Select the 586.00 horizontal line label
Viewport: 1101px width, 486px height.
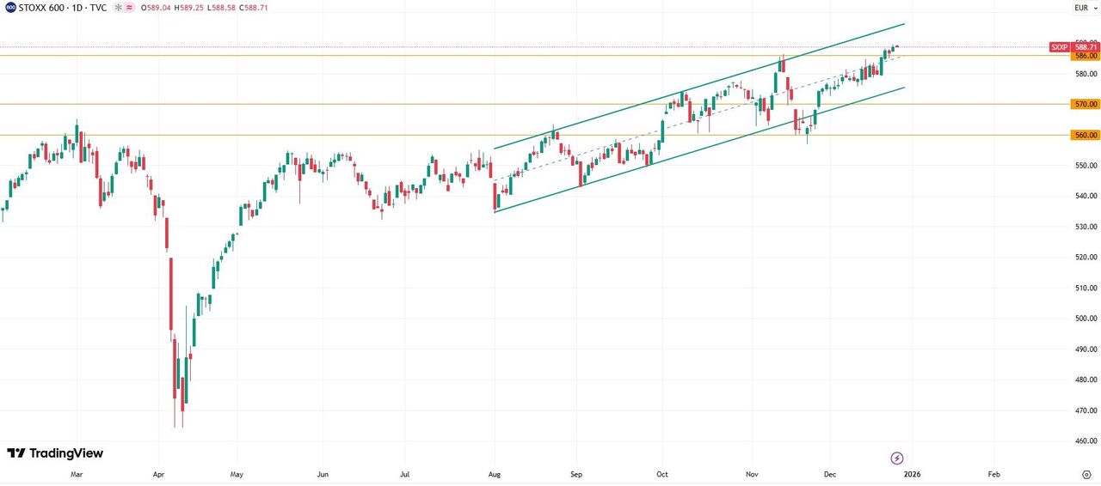point(1085,56)
